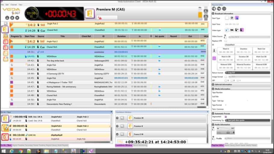274x154 pixels.
Task: Select the red C channel icon in On Air panel
Action: [x=5, y=137]
